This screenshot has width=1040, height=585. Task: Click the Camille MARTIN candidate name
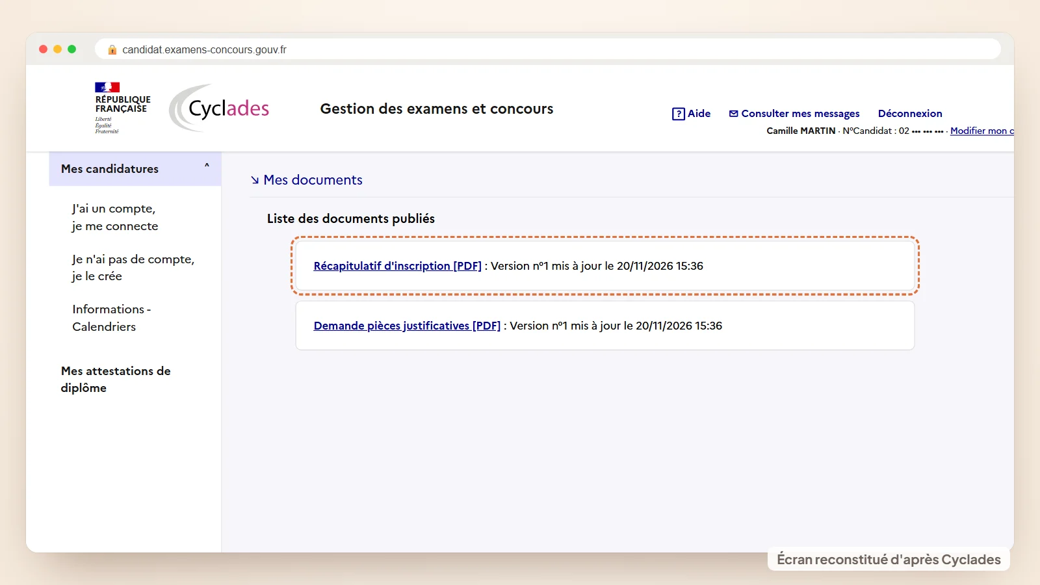(x=801, y=131)
